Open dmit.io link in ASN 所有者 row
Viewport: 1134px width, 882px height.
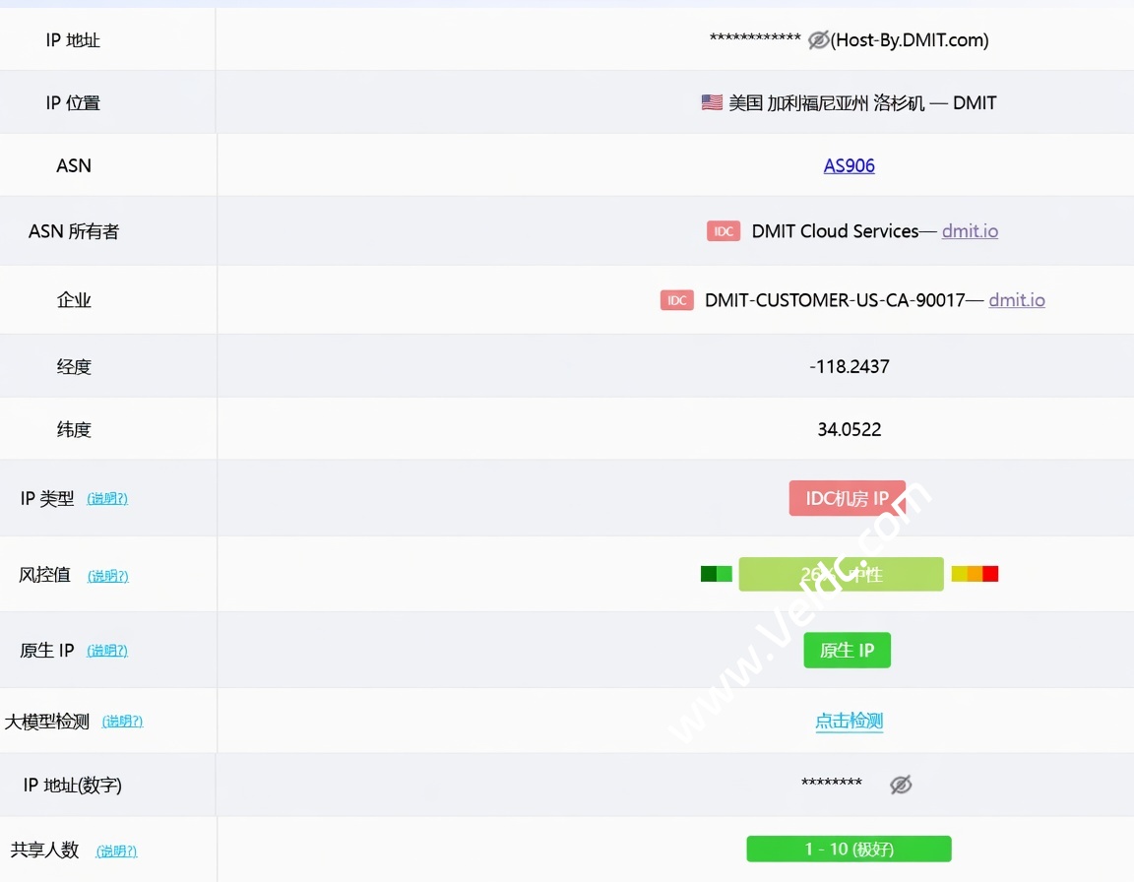pos(970,231)
